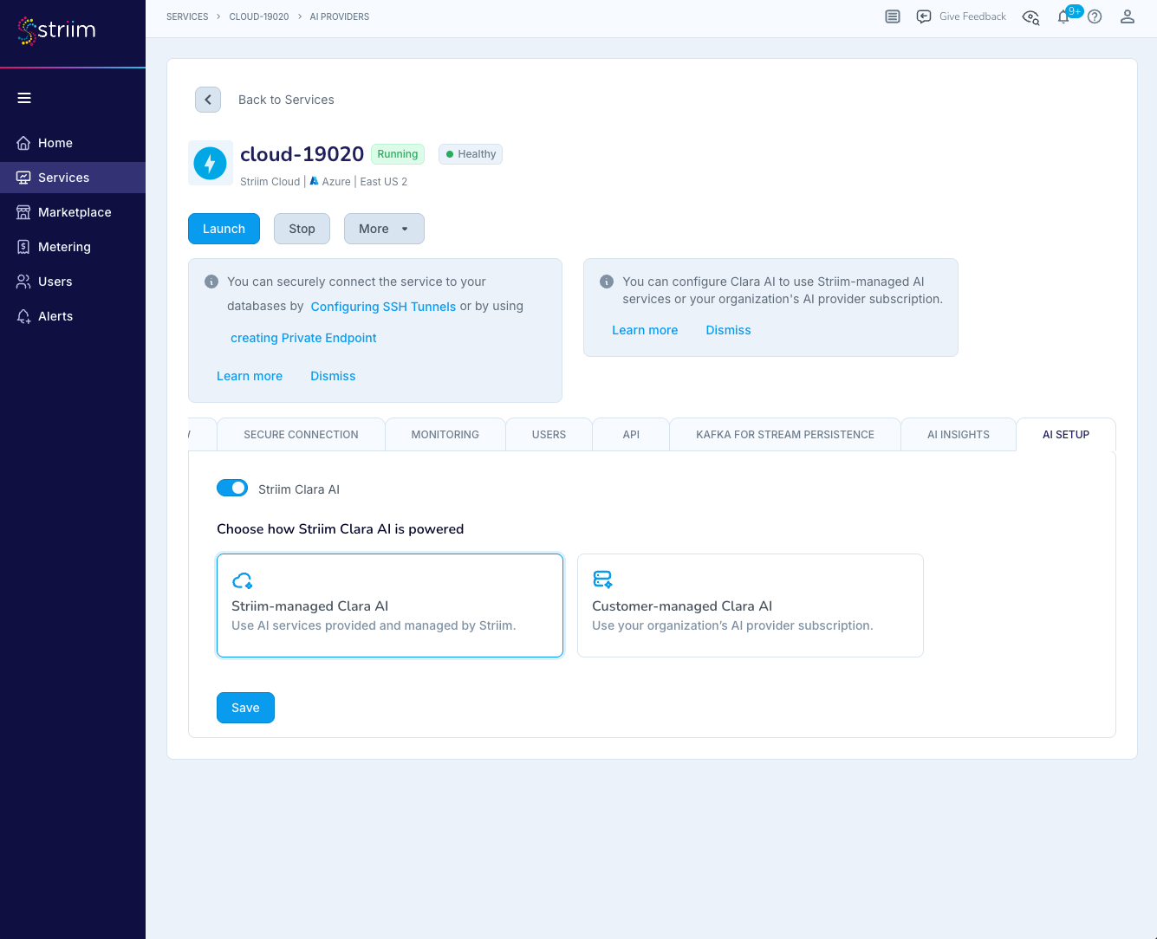Image resolution: width=1157 pixels, height=939 pixels.
Task: Click the eye search icon in header
Action: (x=1030, y=17)
